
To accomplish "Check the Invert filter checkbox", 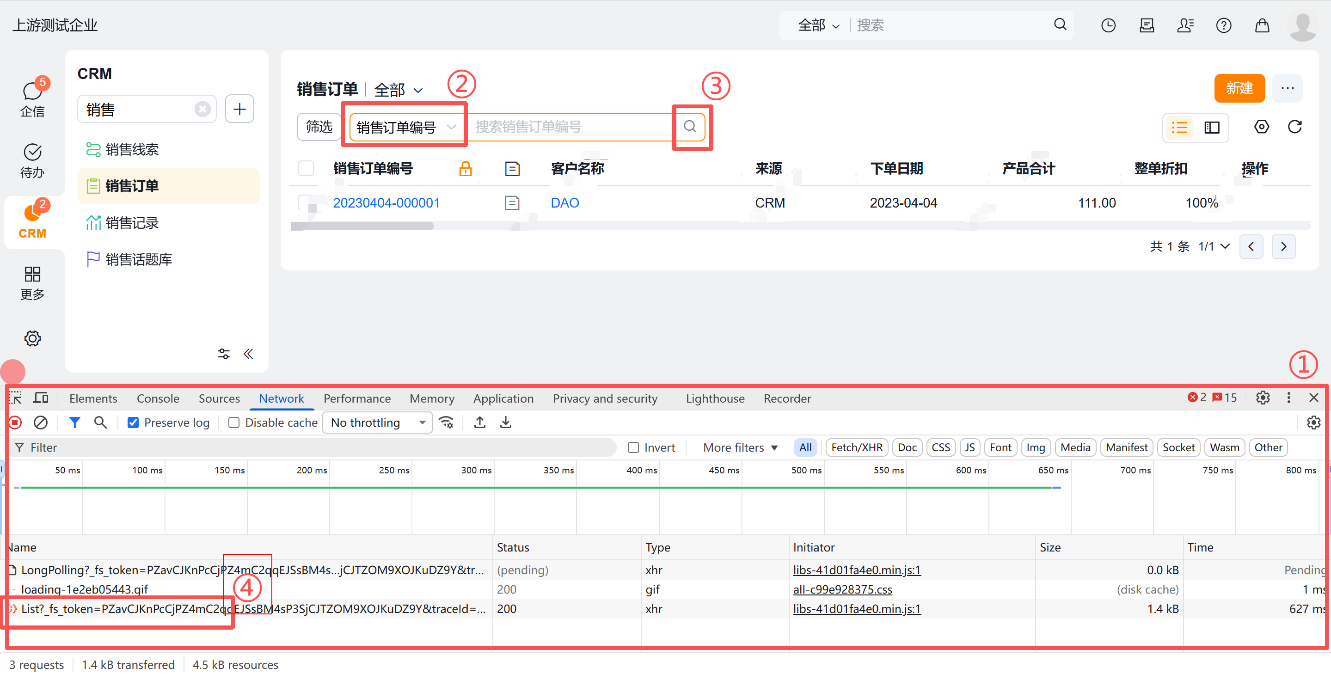I will [x=632, y=447].
